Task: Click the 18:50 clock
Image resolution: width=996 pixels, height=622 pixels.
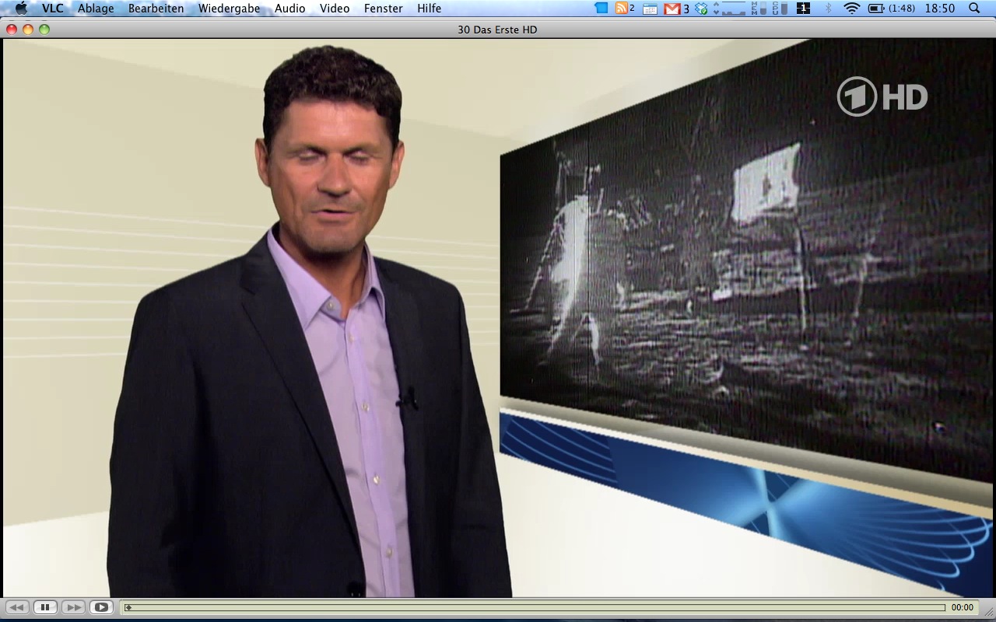Action: (940, 9)
